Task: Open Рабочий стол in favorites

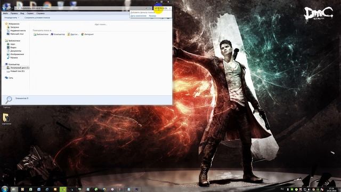Action: coord(17,34)
